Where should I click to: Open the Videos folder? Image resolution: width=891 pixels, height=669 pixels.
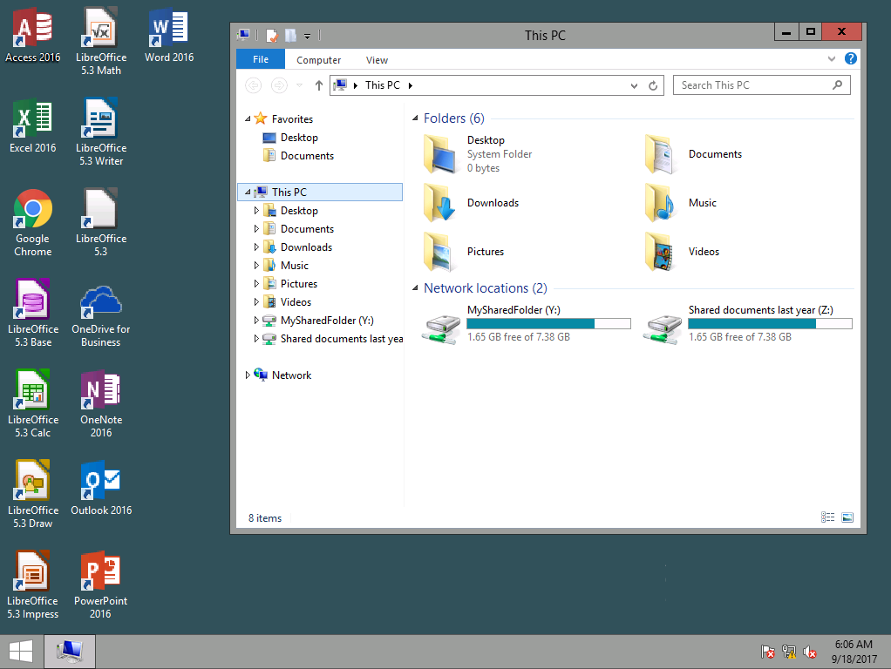(704, 251)
